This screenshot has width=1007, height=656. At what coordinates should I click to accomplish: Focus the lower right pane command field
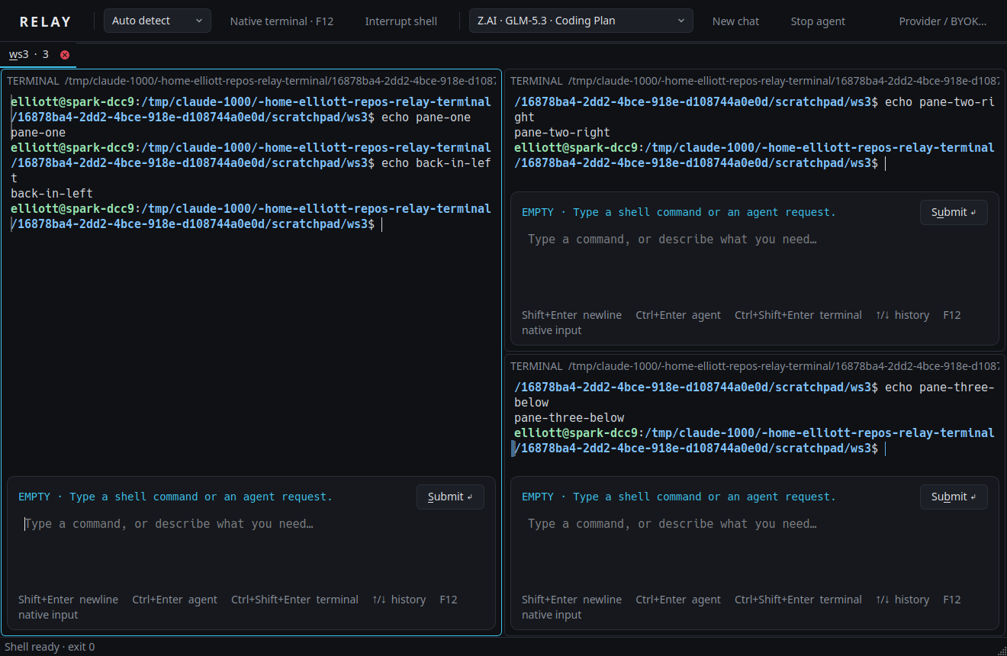pyautogui.click(x=754, y=549)
